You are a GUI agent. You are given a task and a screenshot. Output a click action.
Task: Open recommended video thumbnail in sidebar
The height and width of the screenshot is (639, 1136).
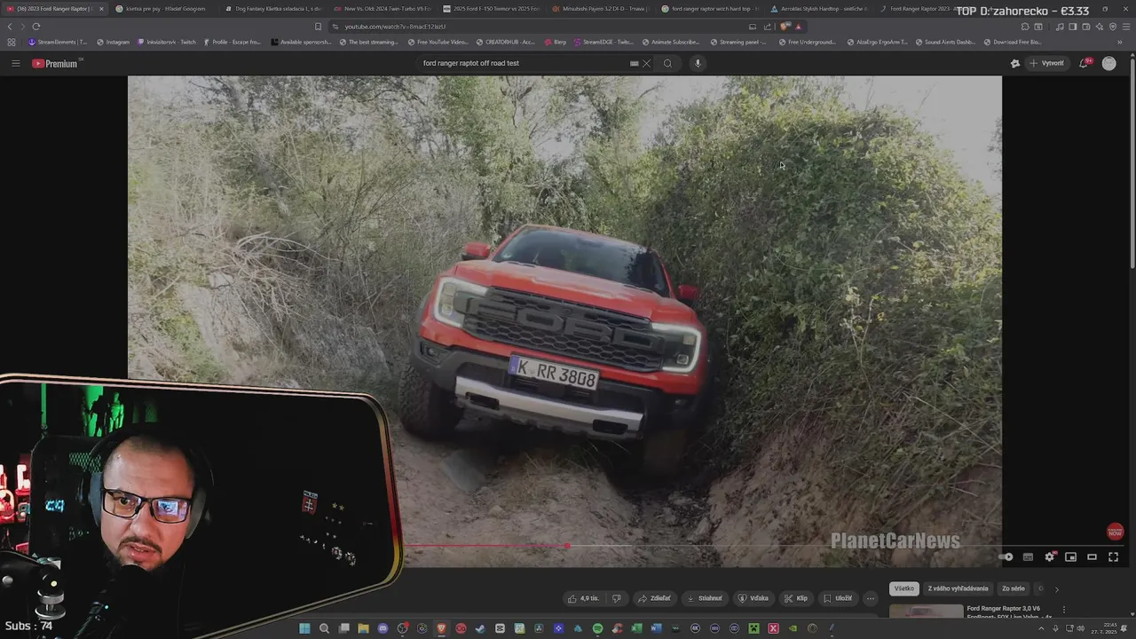[x=926, y=611]
